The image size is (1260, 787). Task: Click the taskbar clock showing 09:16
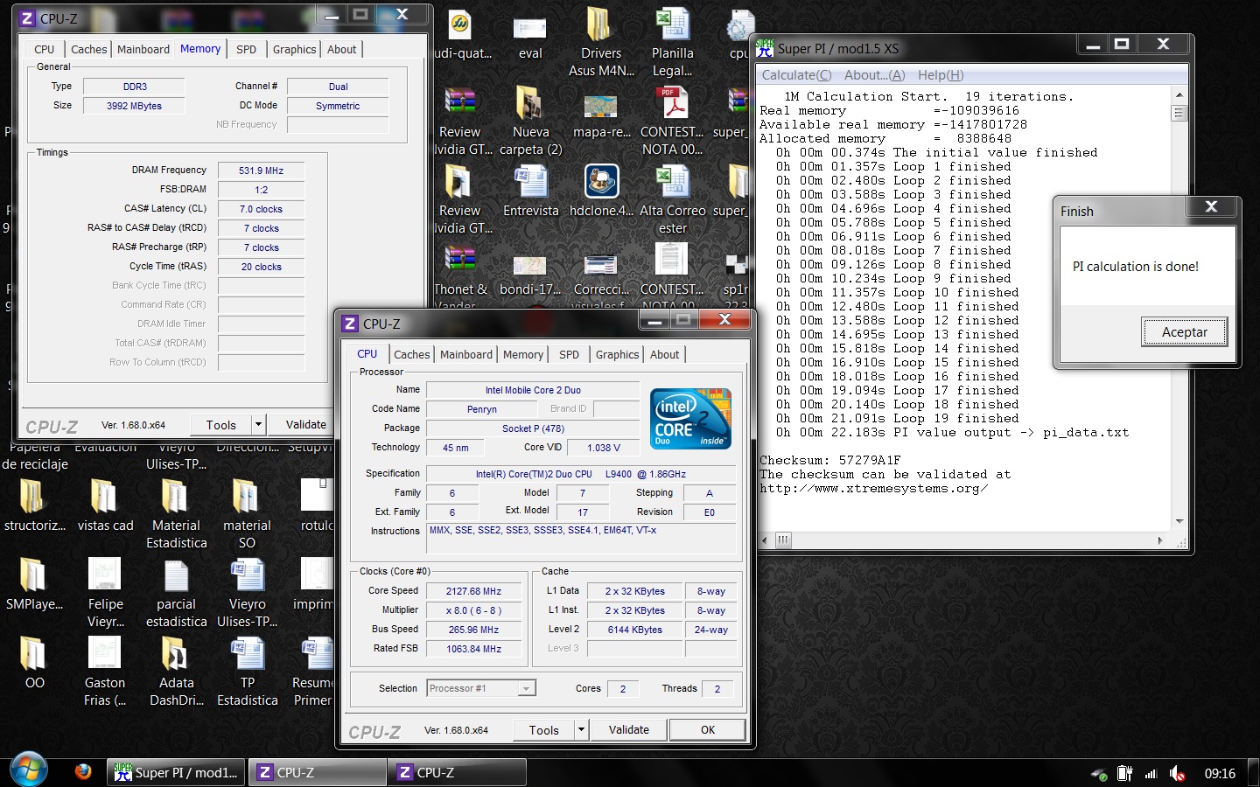pyautogui.click(x=1219, y=773)
